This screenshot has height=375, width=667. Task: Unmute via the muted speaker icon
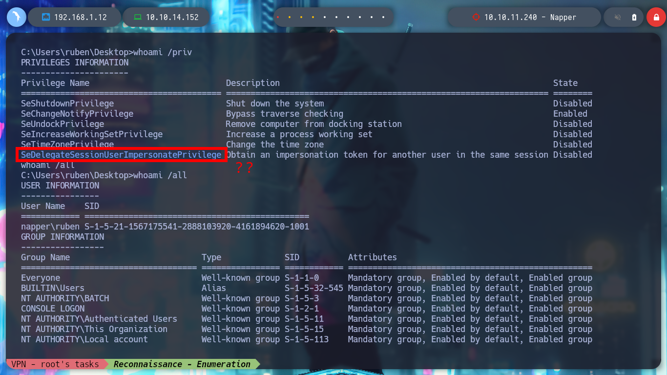(618, 17)
